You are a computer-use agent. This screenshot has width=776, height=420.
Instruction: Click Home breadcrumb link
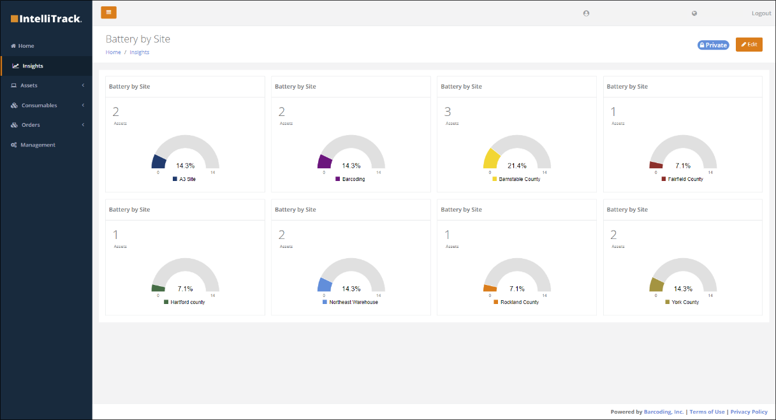click(113, 52)
